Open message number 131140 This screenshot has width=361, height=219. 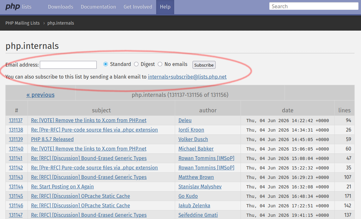16,149
